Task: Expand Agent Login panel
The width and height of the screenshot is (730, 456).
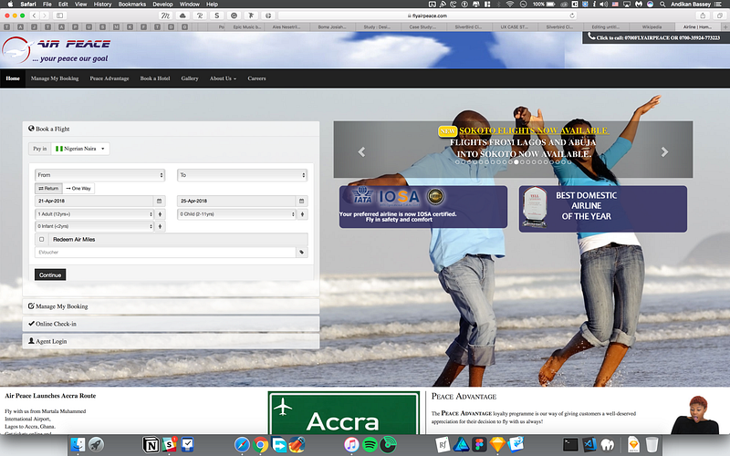Action: [171, 341]
